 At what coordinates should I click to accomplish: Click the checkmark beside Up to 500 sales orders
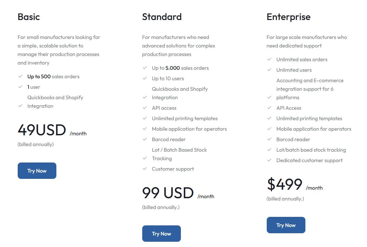click(x=20, y=76)
